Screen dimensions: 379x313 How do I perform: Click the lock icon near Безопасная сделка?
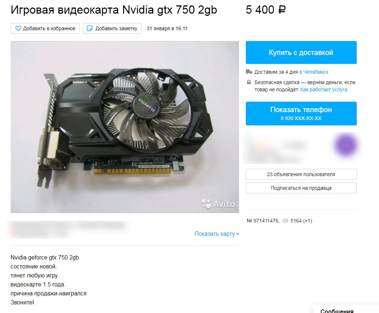coord(249,82)
